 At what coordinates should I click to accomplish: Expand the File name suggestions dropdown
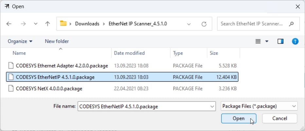(212, 106)
